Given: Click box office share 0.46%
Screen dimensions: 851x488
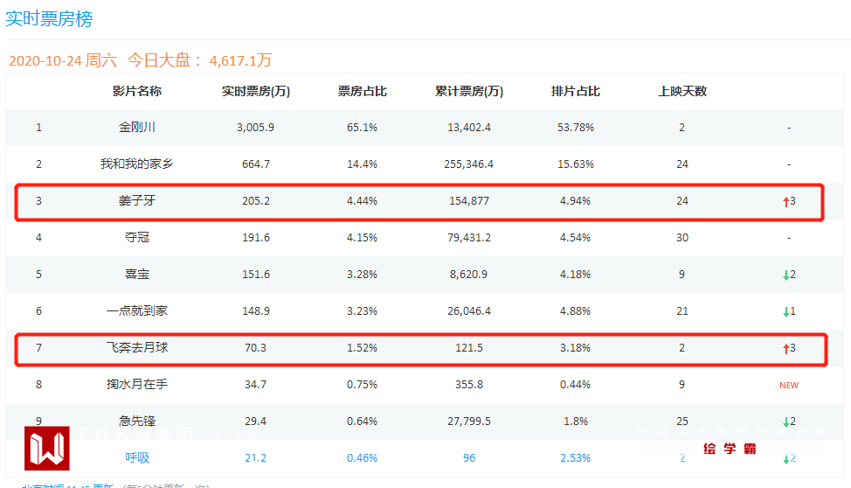Looking at the screenshot, I should [362, 457].
